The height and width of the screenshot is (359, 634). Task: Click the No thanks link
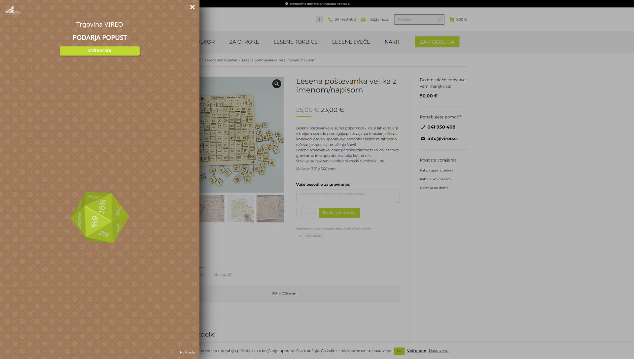tap(188, 352)
